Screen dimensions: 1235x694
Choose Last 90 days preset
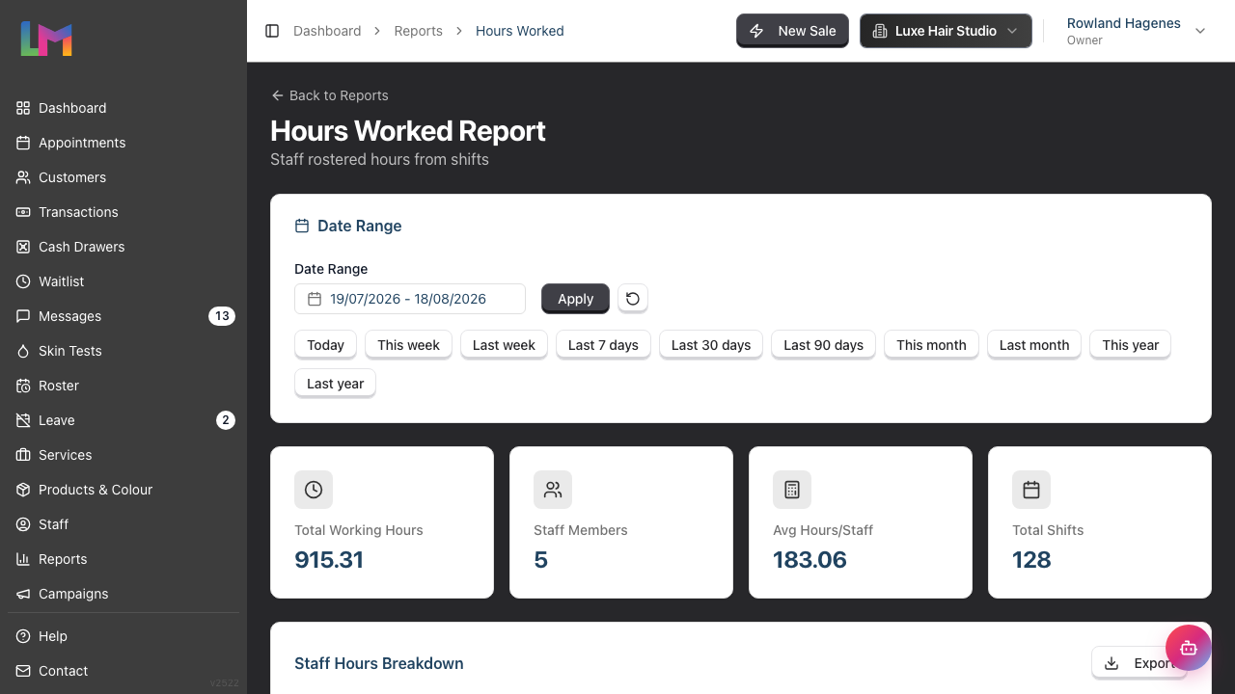point(823,345)
